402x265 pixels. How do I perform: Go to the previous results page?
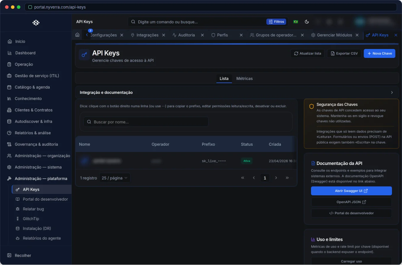[254, 178]
